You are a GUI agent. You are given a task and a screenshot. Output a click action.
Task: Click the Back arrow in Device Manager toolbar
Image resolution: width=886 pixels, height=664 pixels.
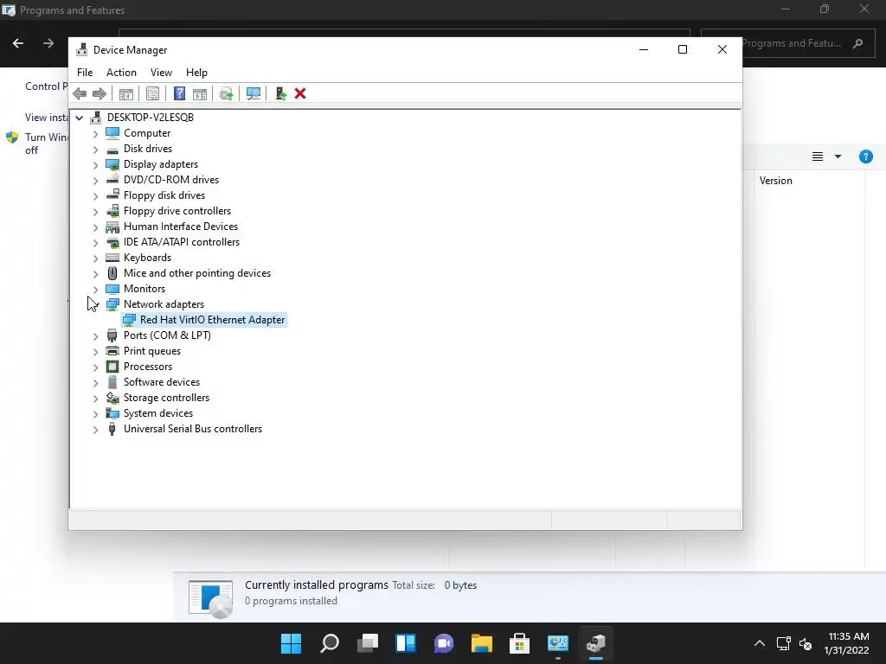point(80,93)
